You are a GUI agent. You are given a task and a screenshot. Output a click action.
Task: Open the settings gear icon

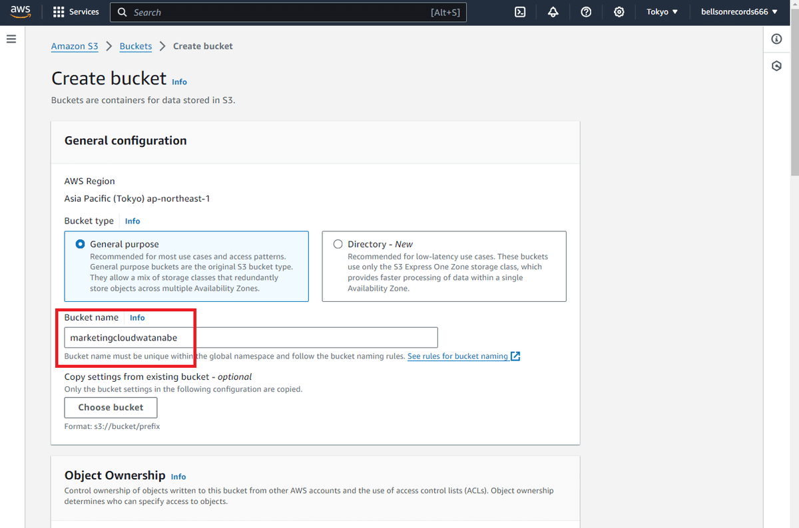pyautogui.click(x=619, y=12)
